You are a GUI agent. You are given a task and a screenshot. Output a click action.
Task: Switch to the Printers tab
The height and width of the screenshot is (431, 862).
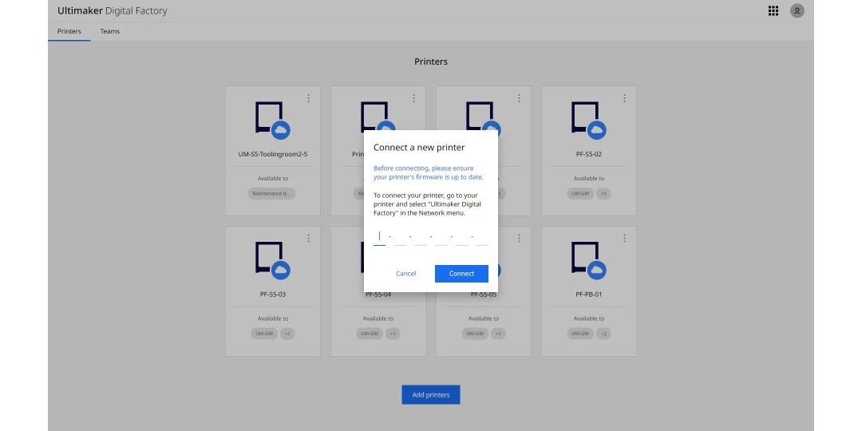pyautogui.click(x=69, y=31)
